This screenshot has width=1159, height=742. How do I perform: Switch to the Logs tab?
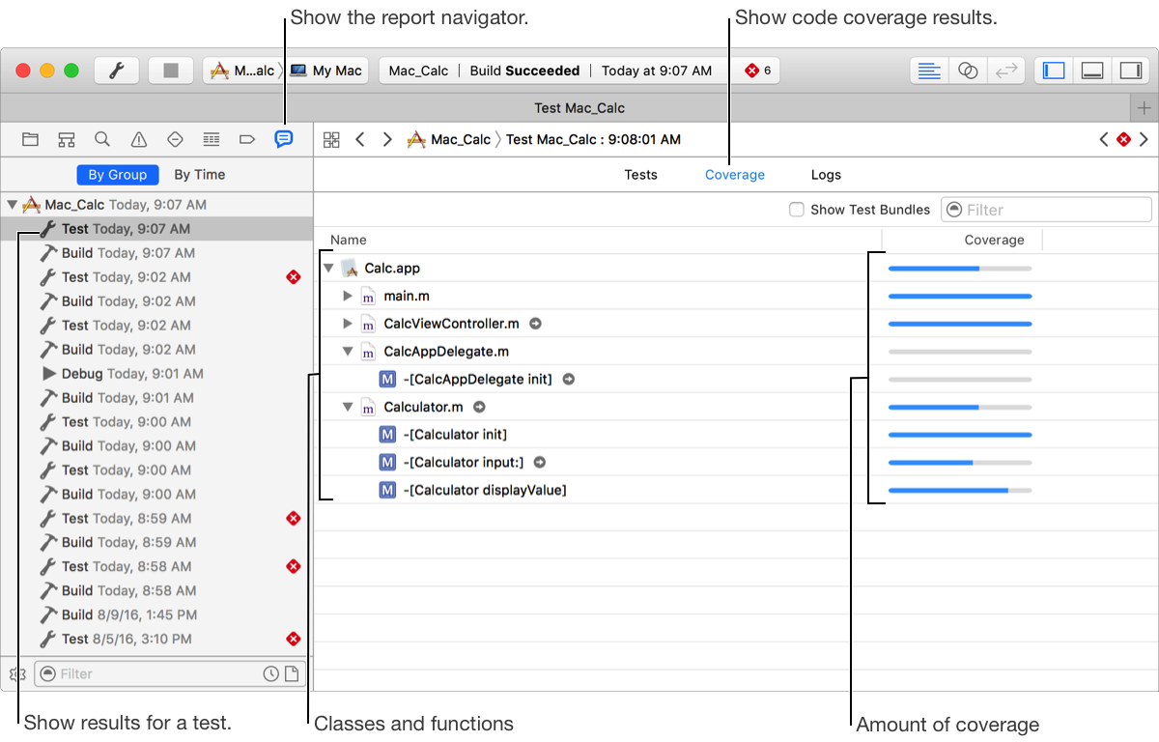826,175
